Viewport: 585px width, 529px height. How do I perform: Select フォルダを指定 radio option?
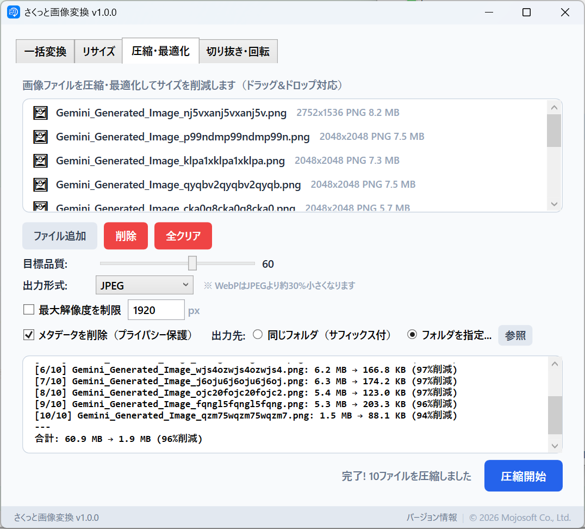[x=412, y=335]
